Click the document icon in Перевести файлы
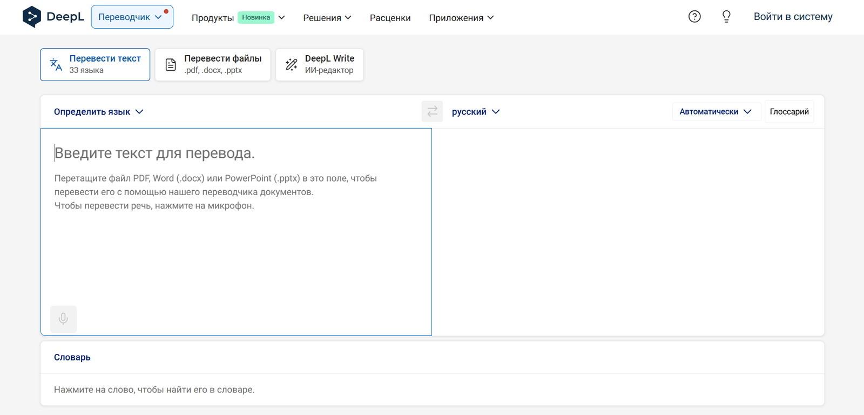The height and width of the screenshot is (415, 864). click(x=171, y=65)
